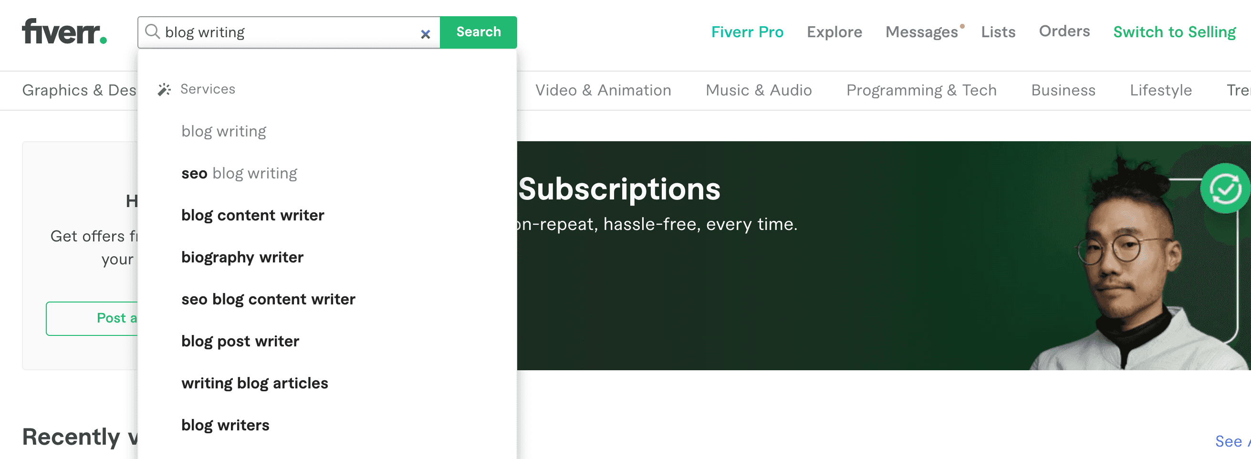Image resolution: width=1251 pixels, height=459 pixels.
Task: Click the 'See All' link
Action: [x=1232, y=441]
